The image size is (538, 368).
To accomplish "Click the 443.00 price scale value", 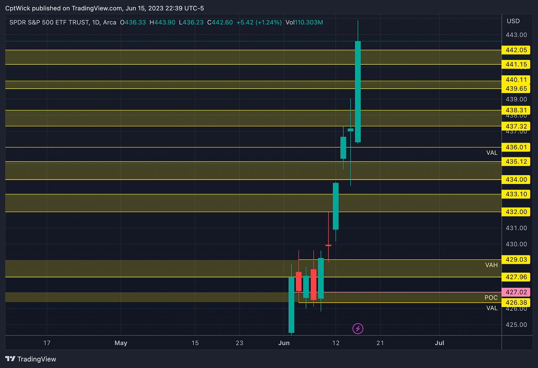I will click(516, 35).
